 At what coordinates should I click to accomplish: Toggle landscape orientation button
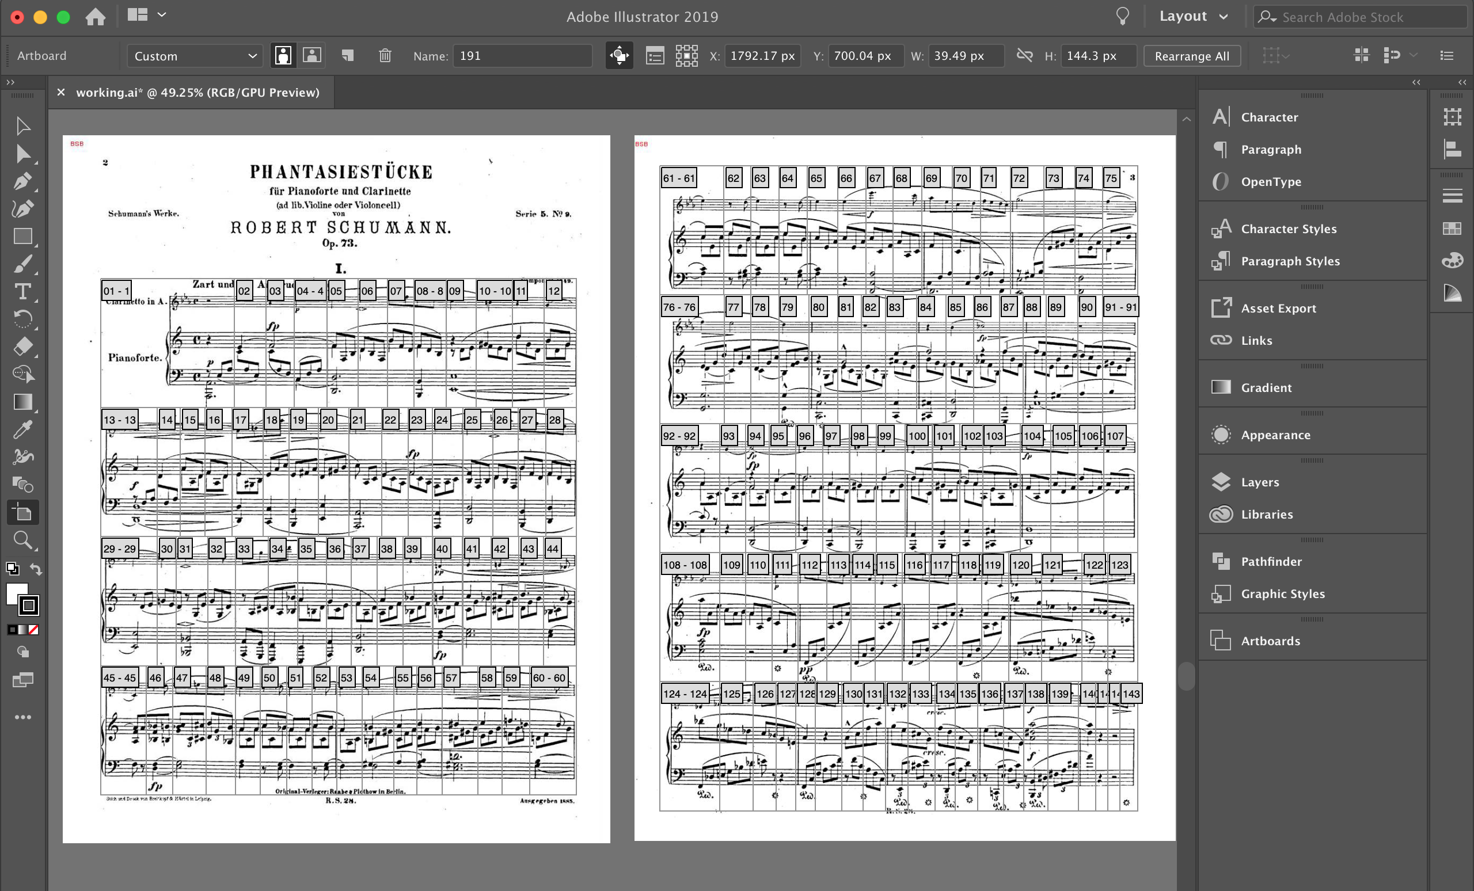(x=311, y=56)
